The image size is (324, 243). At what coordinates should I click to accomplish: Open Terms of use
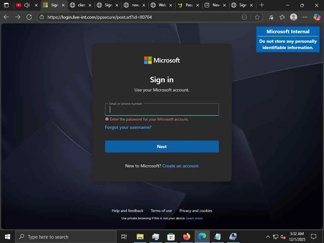[161, 210]
